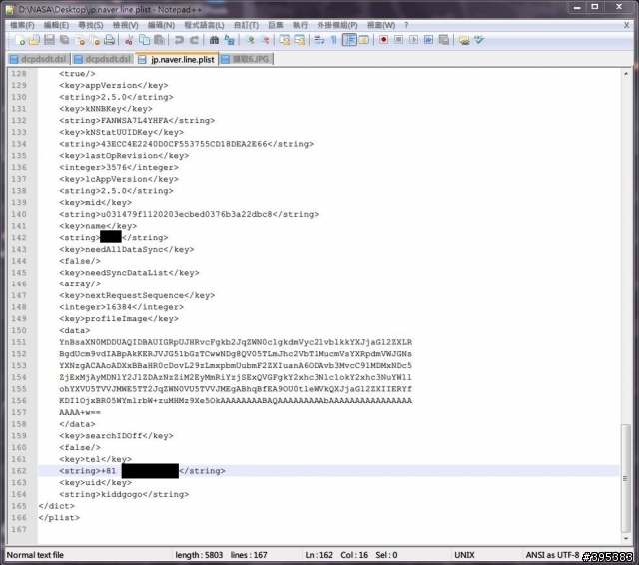Image resolution: width=639 pixels, height=565 pixels.
Task: Open the 自訂(T) Settings menu
Action: 246,25
